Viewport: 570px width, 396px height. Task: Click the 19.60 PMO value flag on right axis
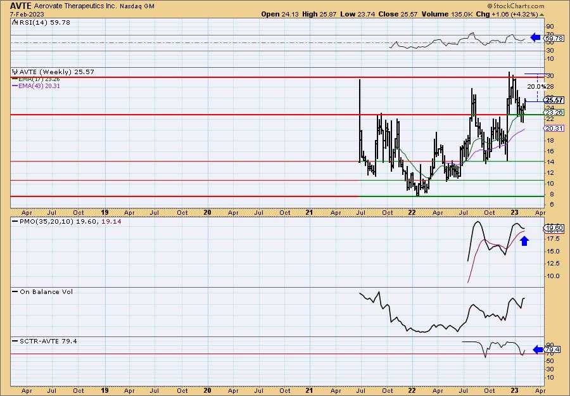[554, 228]
